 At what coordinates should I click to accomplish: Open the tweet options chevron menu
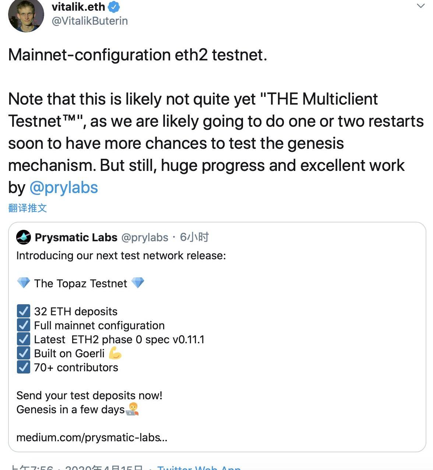coord(420,6)
